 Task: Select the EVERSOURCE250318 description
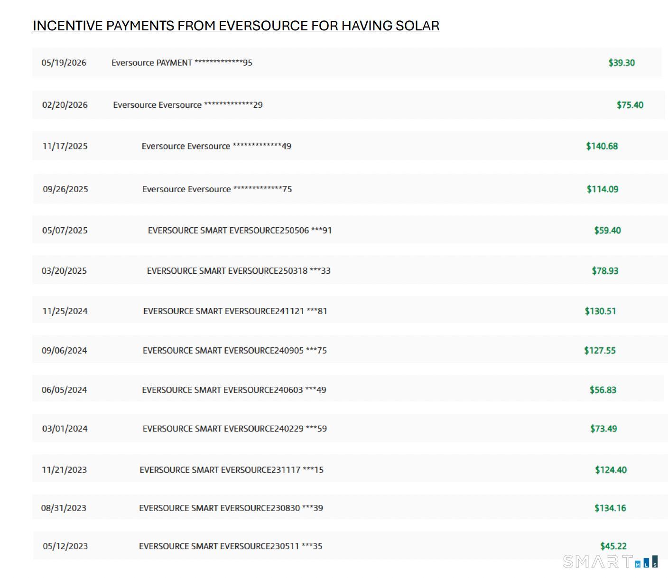(239, 271)
